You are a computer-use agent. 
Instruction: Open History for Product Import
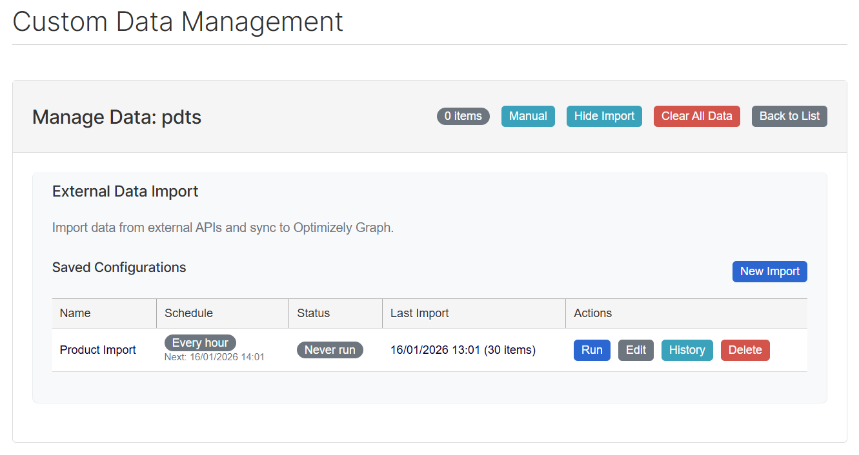click(x=686, y=350)
